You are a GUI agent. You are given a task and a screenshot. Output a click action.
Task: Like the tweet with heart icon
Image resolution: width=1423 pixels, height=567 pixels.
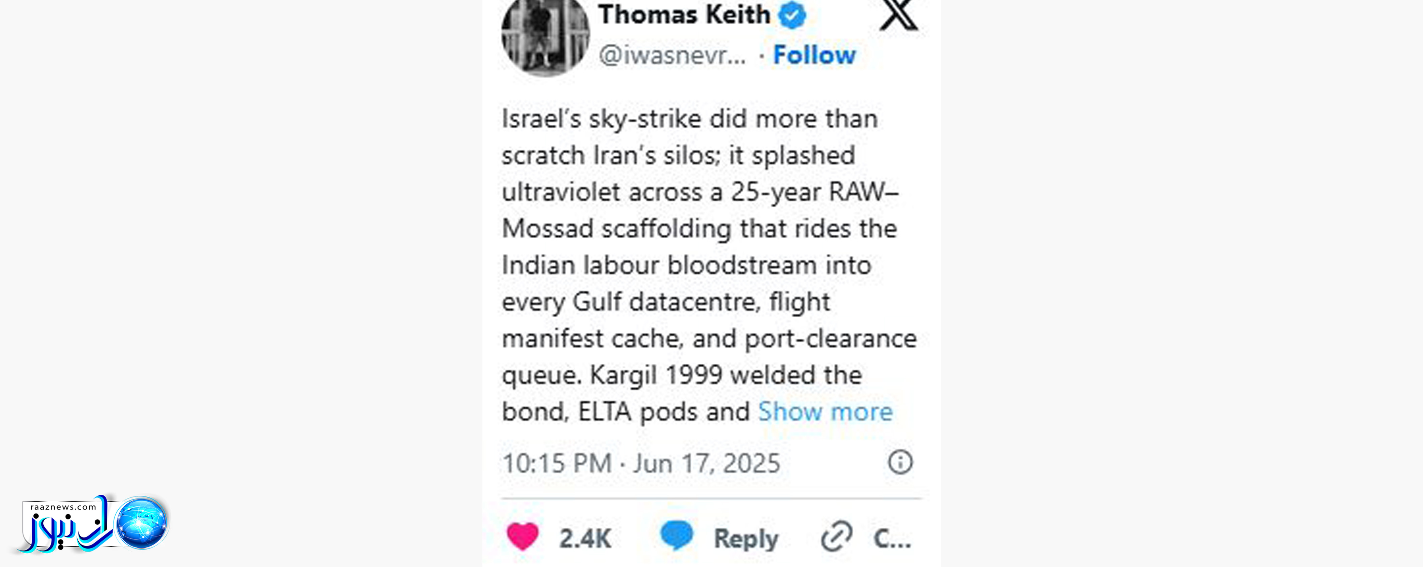[522, 536]
